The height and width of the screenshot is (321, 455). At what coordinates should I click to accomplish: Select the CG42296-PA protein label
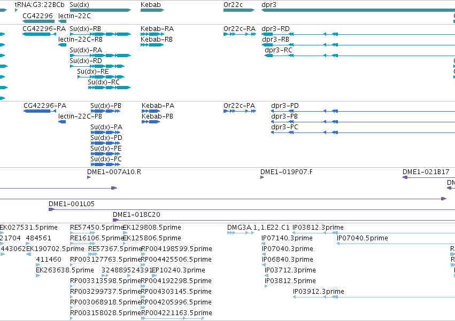pyautogui.click(x=45, y=106)
